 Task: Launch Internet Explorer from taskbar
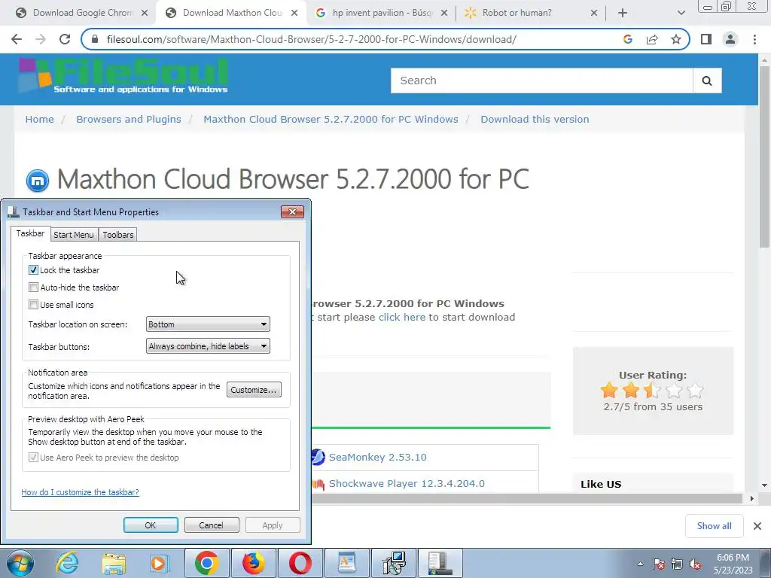[x=67, y=563]
